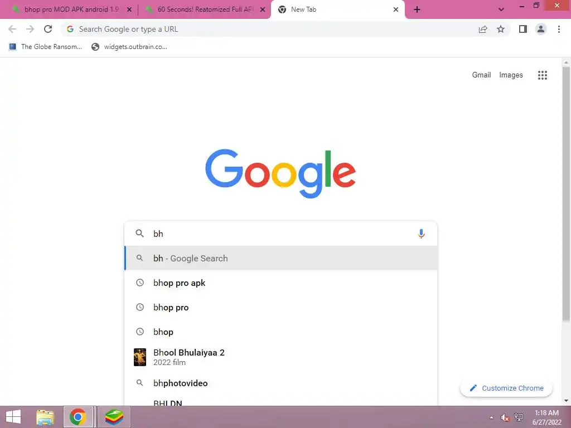Click clock icon beside 'bhop pro apk'
This screenshot has height=428, width=571.
pyautogui.click(x=140, y=283)
